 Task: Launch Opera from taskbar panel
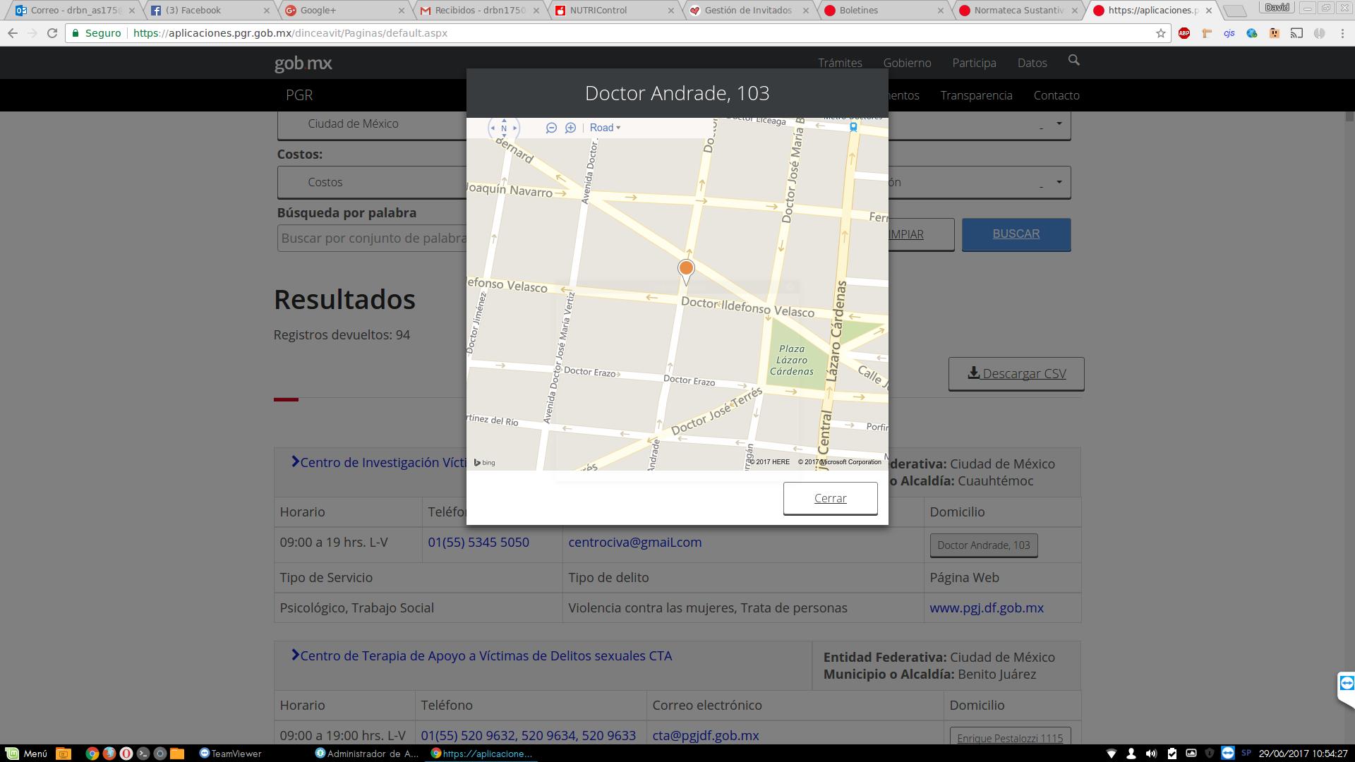coord(126,754)
